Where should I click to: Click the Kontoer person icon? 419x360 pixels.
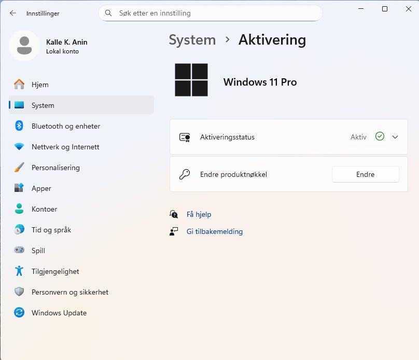[19, 209]
